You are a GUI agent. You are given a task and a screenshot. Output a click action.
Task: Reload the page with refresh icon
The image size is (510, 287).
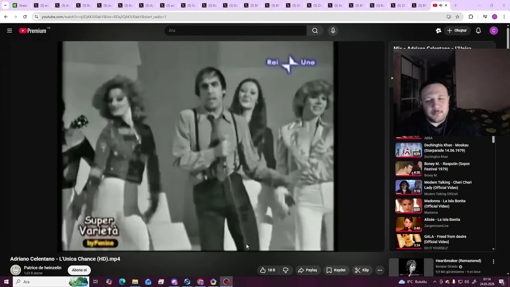pos(25,17)
